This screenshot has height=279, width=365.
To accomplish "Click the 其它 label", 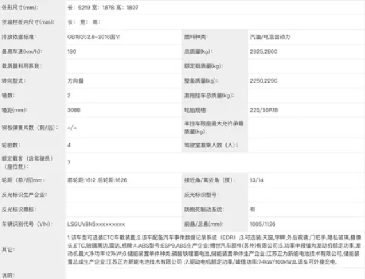I will (8, 250).
